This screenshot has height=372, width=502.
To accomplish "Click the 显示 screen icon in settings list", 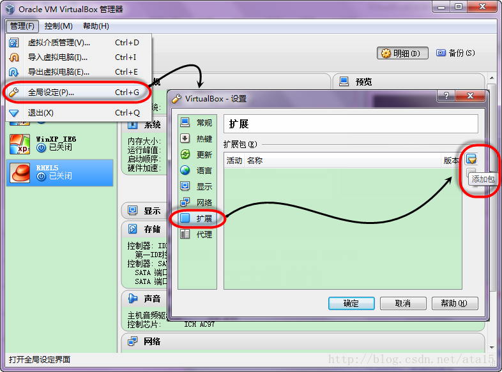I will point(185,186).
